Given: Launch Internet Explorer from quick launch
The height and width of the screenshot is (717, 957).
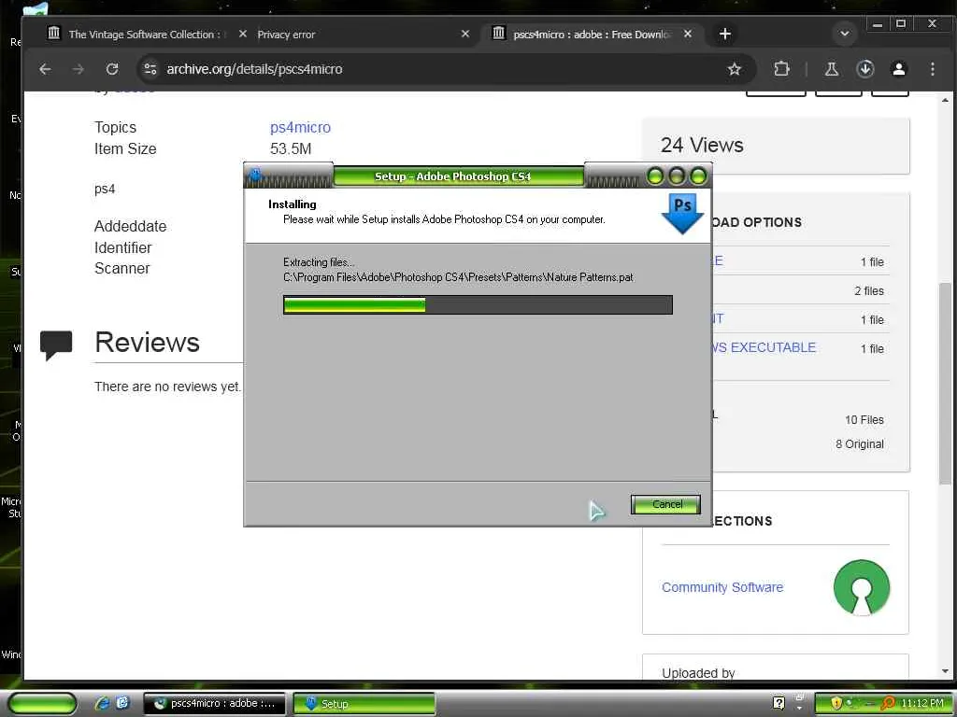Looking at the screenshot, I should pos(102,703).
